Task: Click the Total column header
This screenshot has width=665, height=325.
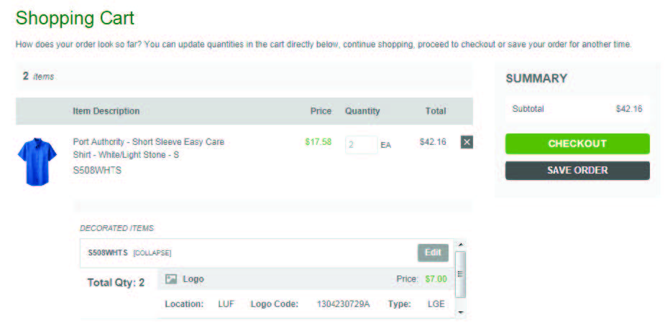Action: pyautogui.click(x=435, y=111)
